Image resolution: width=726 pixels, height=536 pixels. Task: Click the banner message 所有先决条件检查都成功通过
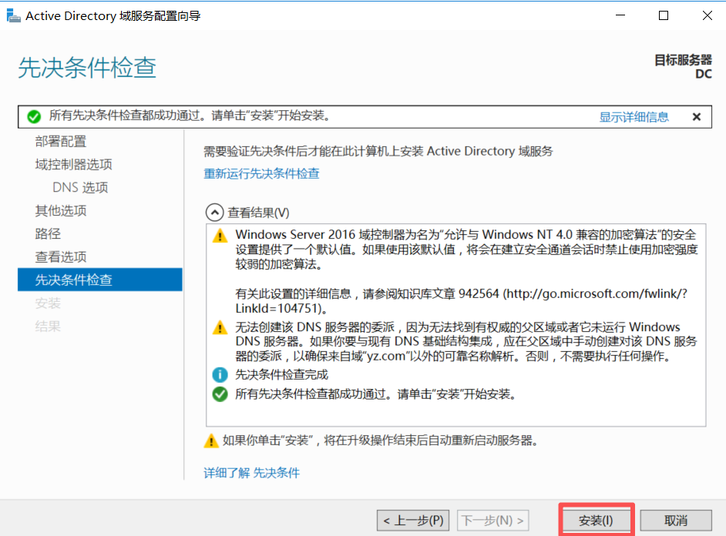point(190,116)
